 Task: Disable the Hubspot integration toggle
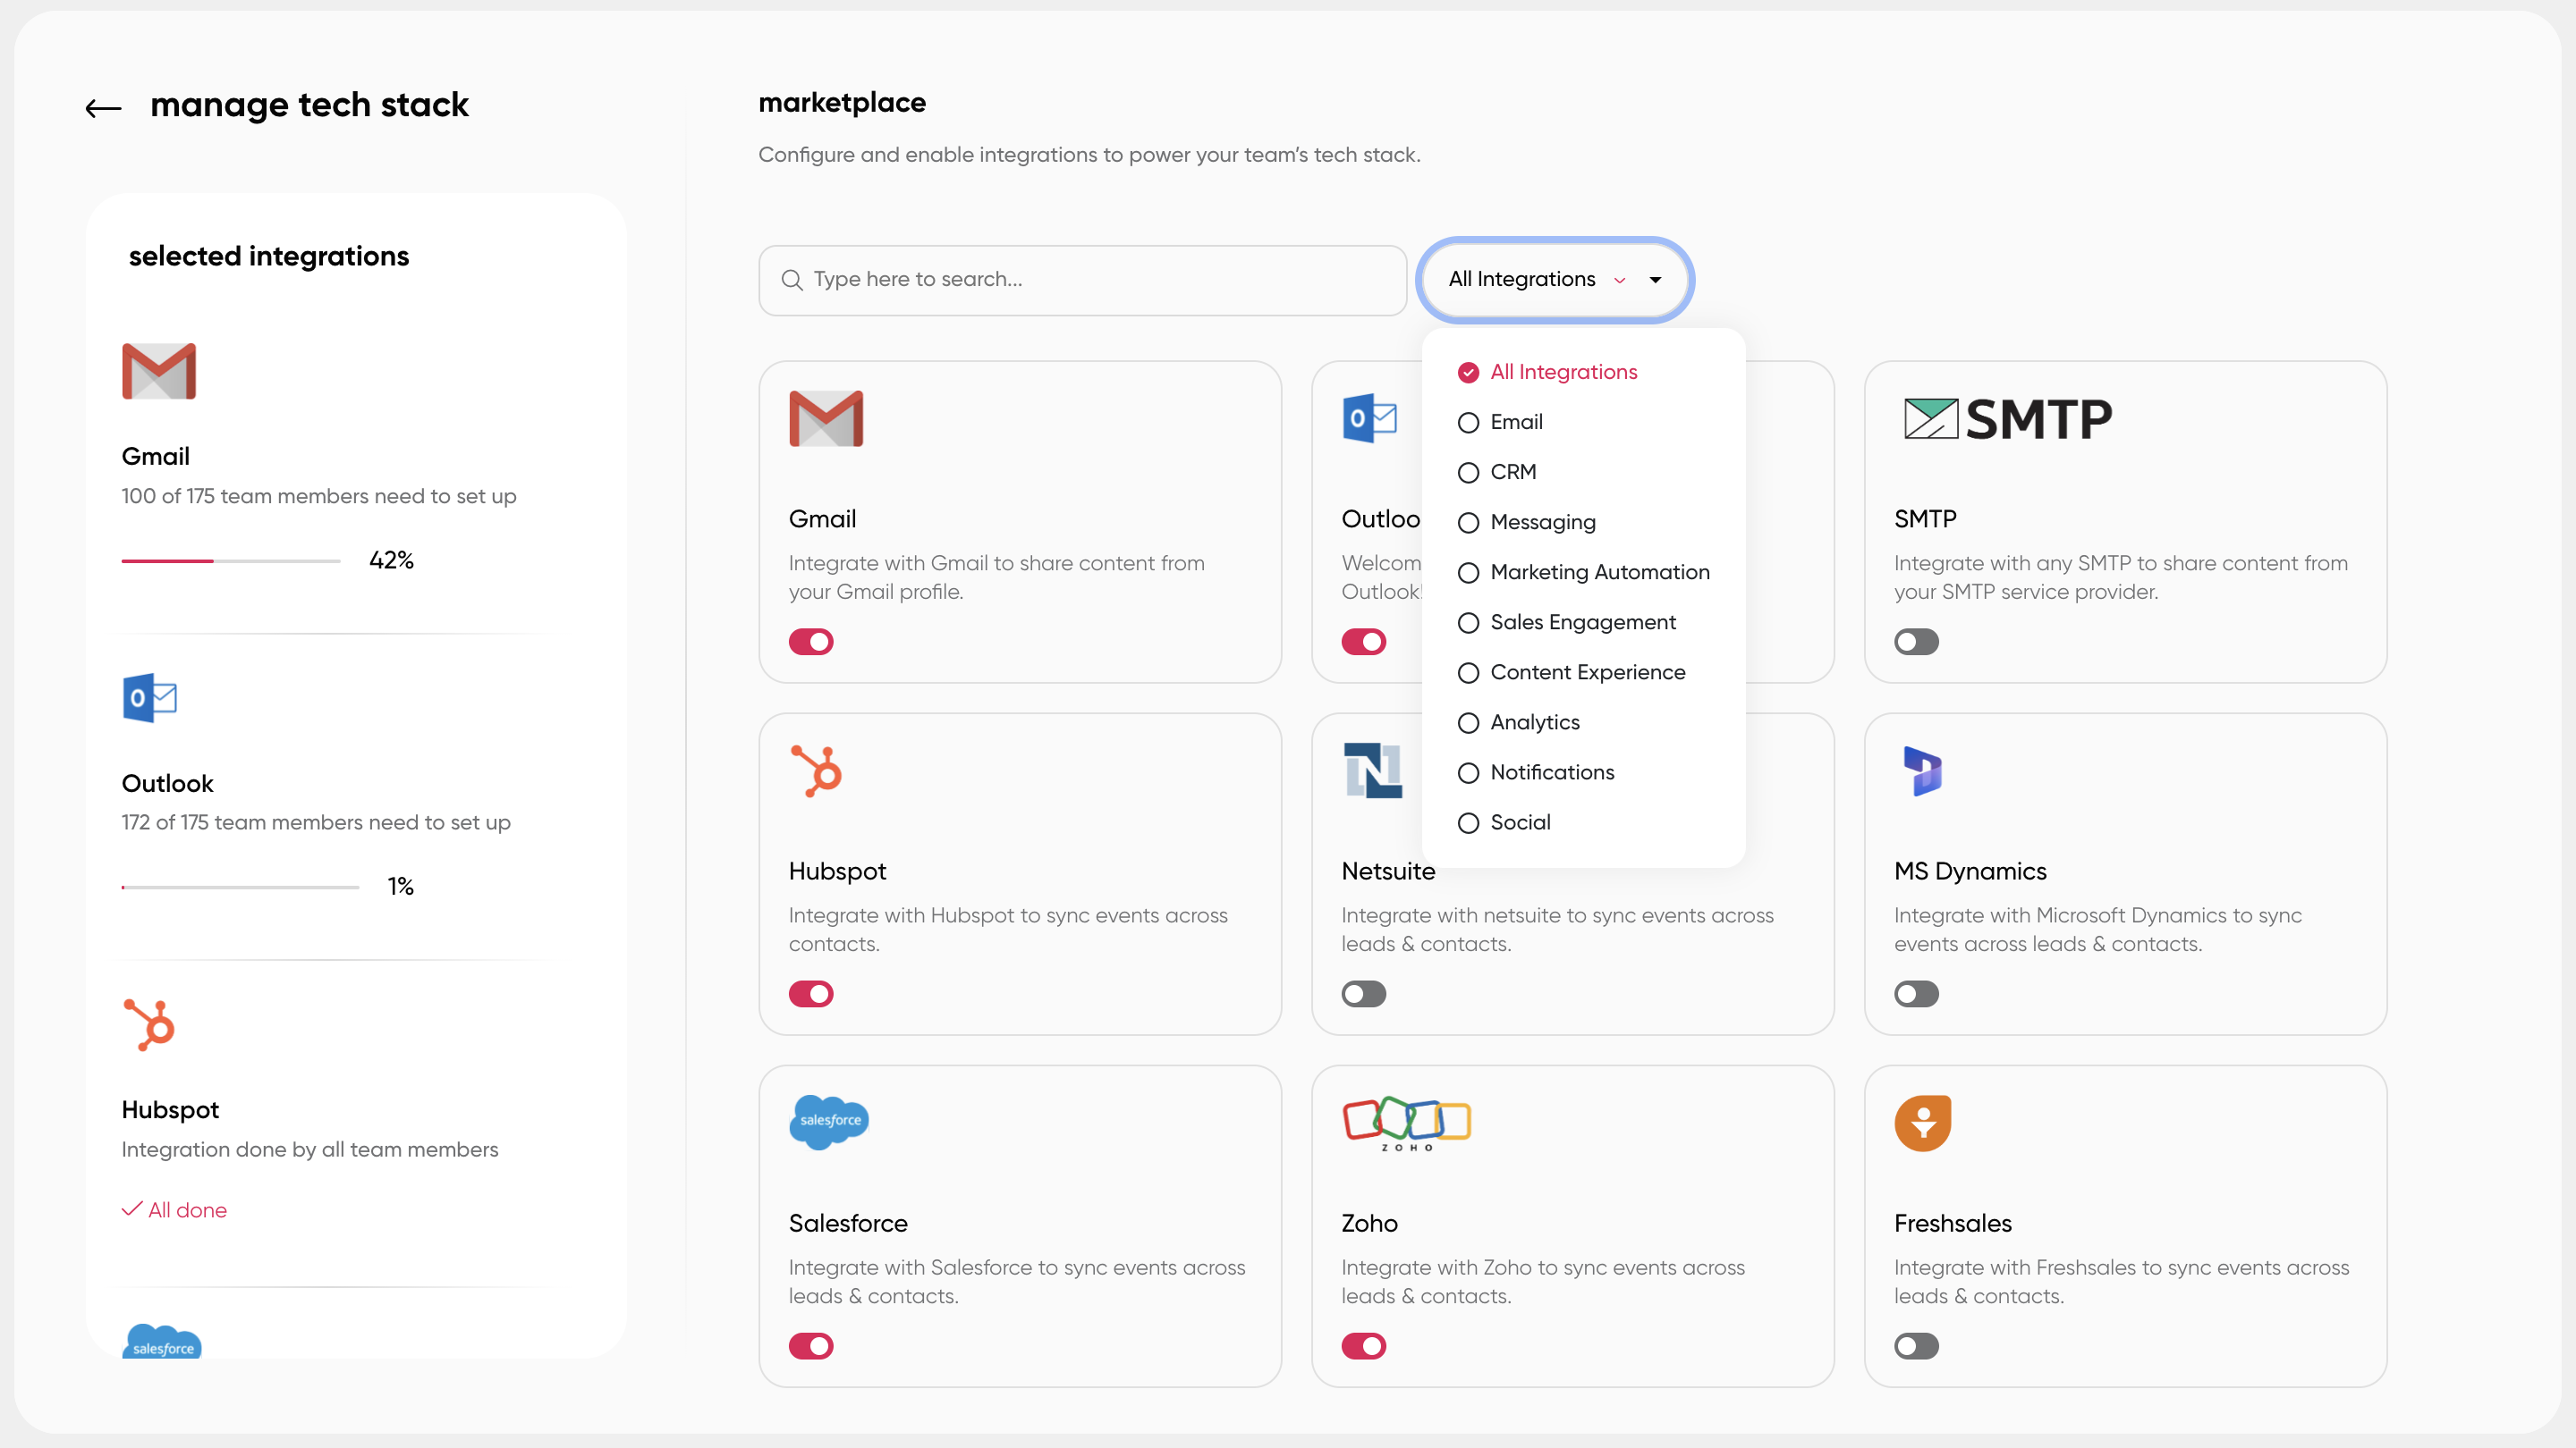click(811, 993)
